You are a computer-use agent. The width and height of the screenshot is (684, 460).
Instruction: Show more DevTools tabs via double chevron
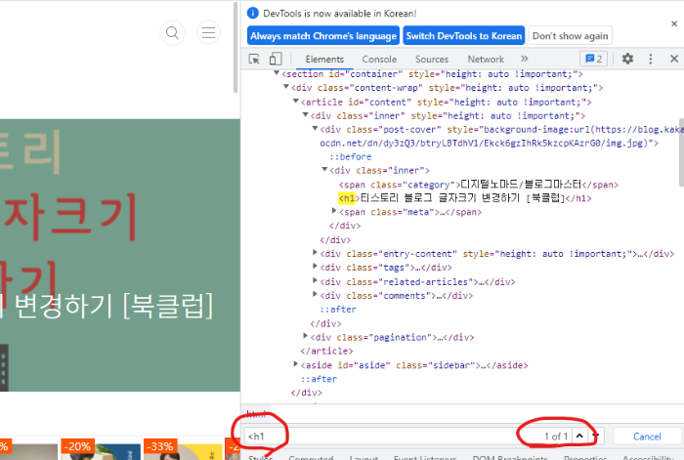524,60
